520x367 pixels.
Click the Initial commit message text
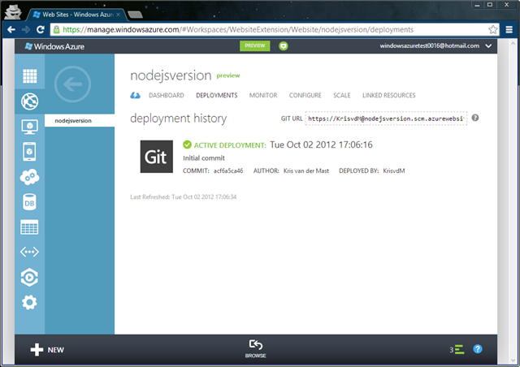204,158
